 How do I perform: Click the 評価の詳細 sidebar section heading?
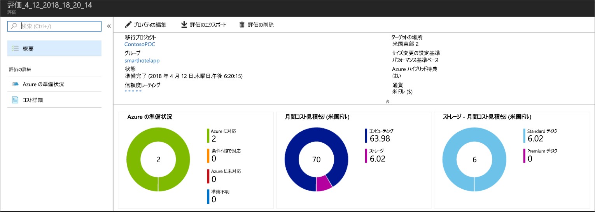pos(20,70)
